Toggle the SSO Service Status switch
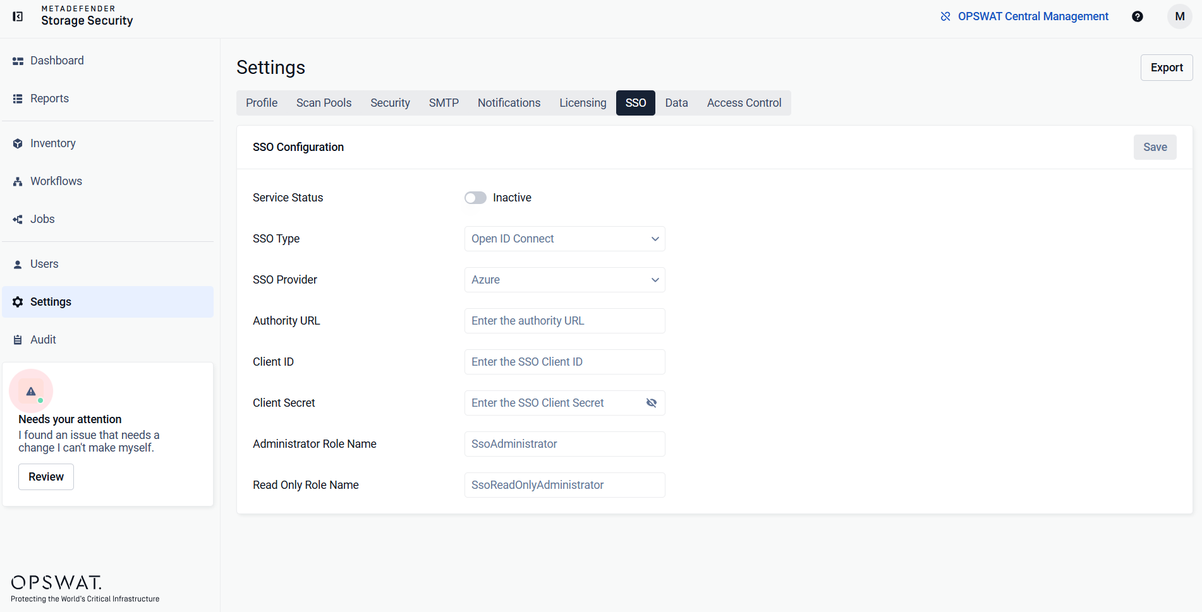Image resolution: width=1202 pixels, height=612 pixels. pos(475,198)
